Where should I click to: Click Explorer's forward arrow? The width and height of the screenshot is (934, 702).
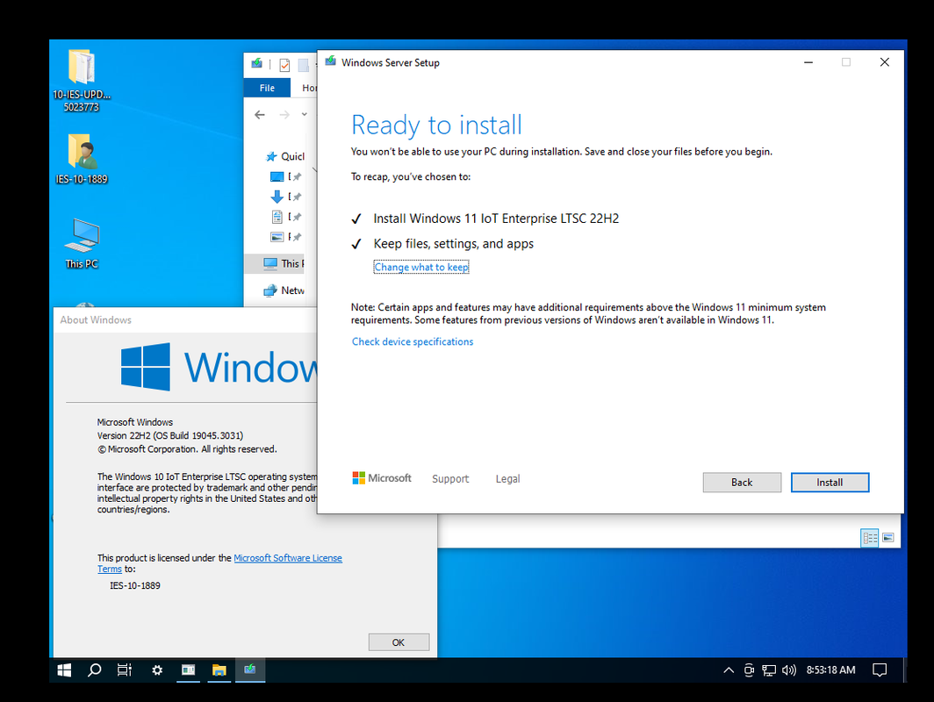point(284,115)
